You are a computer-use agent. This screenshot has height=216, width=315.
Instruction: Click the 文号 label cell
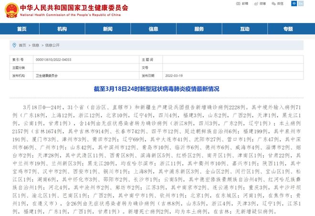coord(151,67)
